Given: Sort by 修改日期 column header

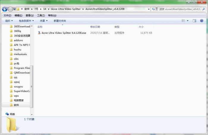Looking at the screenshot, I should (x=95, y=27).
